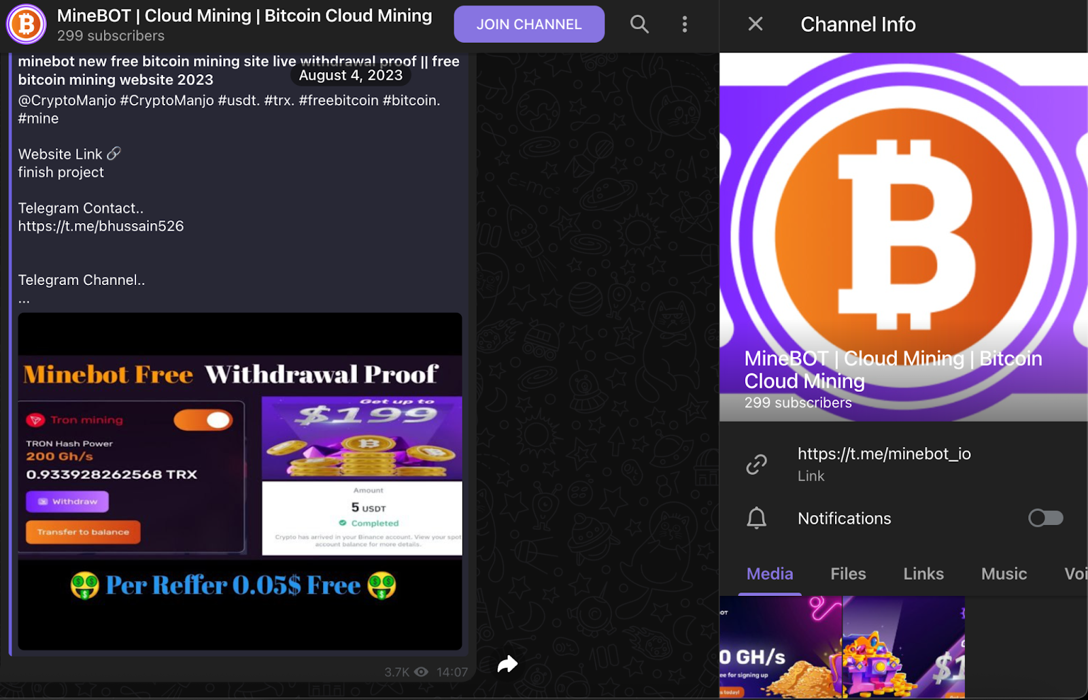1088x700 pixels.
Task: Switch to the Links tab
Action: pos(923,573)
